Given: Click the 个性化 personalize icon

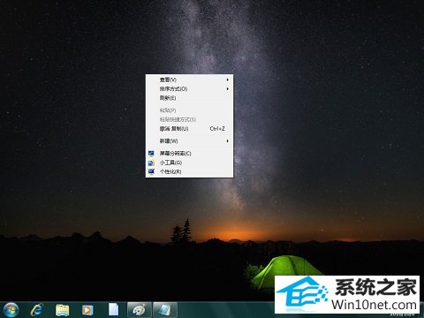Looking at the screenshot, I should pos(151,171).
